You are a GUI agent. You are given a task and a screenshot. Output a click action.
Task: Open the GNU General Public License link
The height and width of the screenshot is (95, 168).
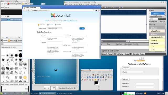[71, 21]
